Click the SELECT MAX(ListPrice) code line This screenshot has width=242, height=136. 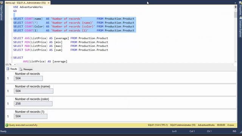click(x=60, y=46)
